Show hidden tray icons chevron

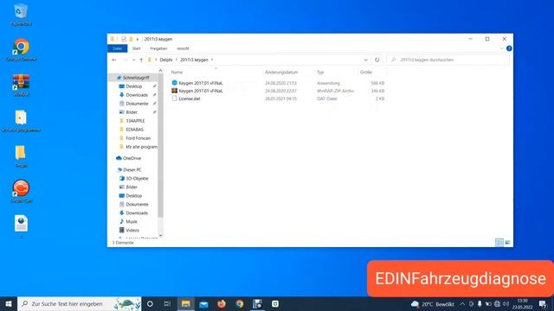pyautogui.click(x=462, y=304)
